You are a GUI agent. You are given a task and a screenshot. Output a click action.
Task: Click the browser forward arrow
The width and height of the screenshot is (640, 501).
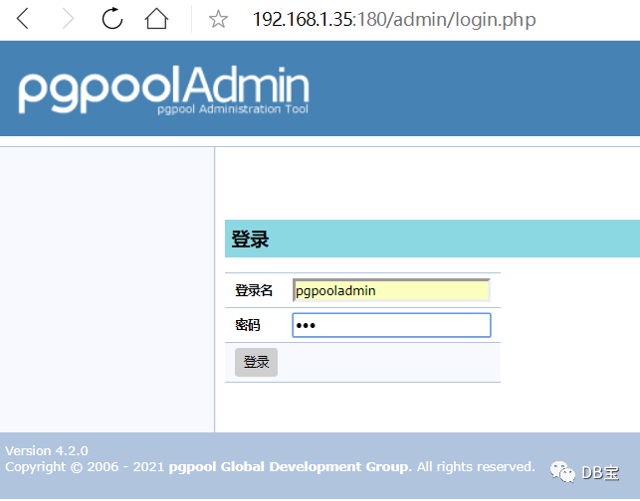68,19
